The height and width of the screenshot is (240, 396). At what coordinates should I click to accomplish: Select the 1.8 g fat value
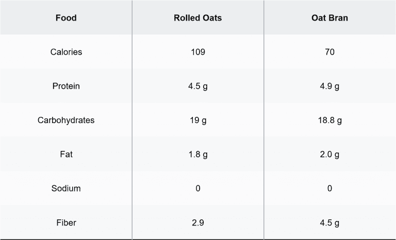198,155
